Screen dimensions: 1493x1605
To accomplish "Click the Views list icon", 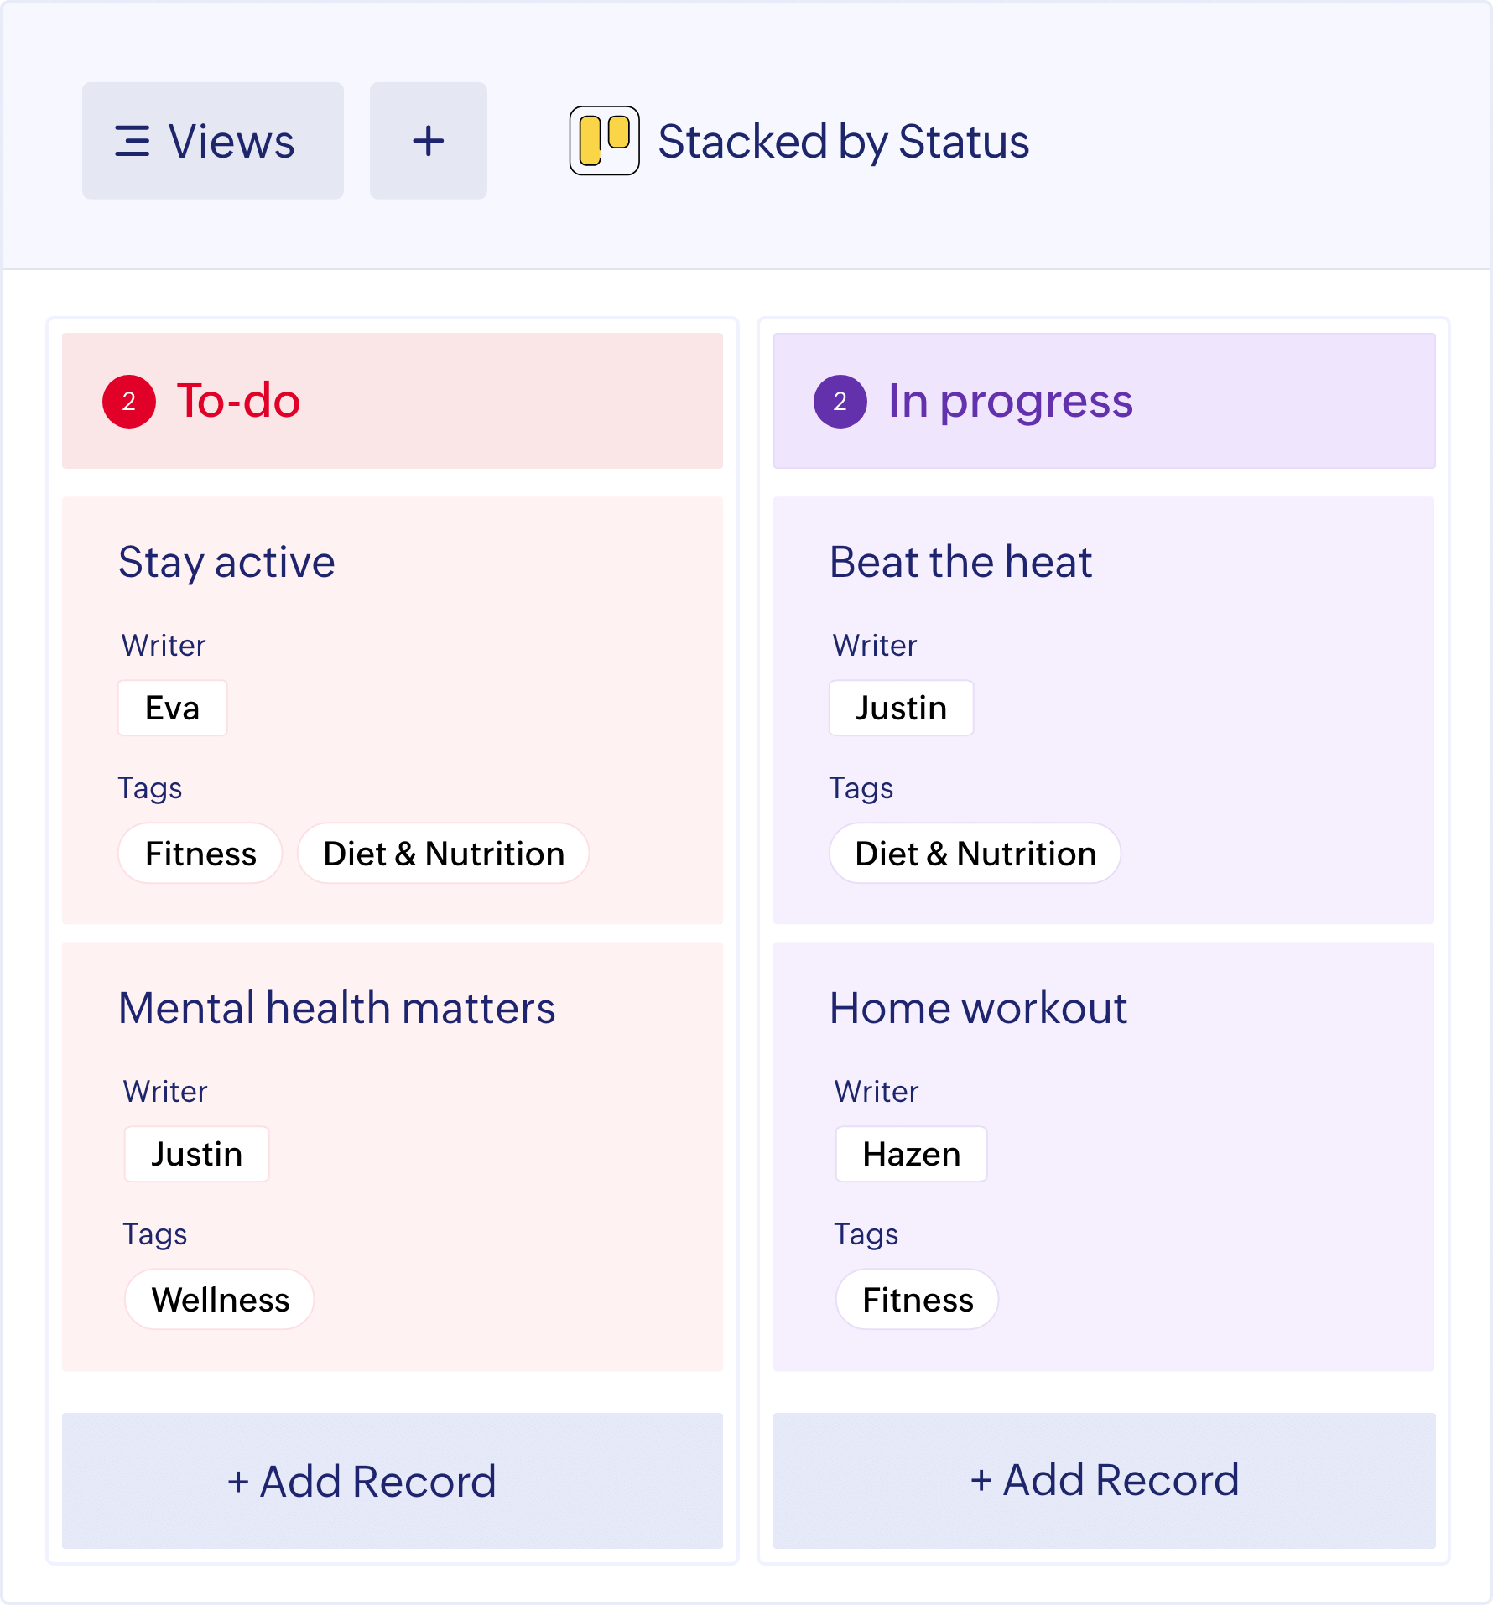I will [x=133, y=141].
